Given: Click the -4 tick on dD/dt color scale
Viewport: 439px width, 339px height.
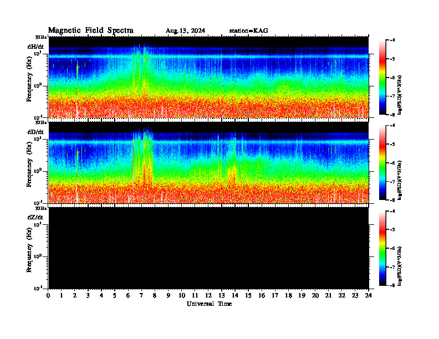Looking at the screenshot, I should [393, 126].
